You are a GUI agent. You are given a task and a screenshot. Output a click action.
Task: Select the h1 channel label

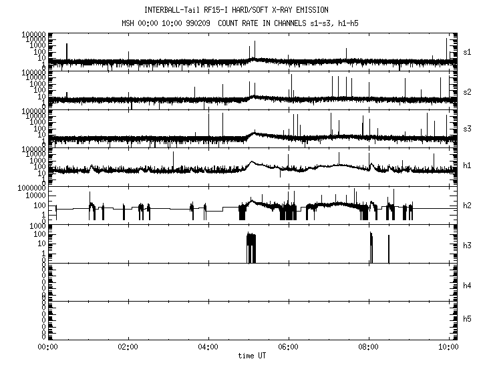tap(467, 165)
